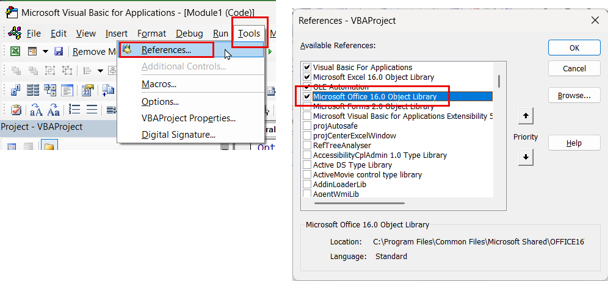Click the numbered list icon
Screen dimensions: 608x281
point(74,110)
